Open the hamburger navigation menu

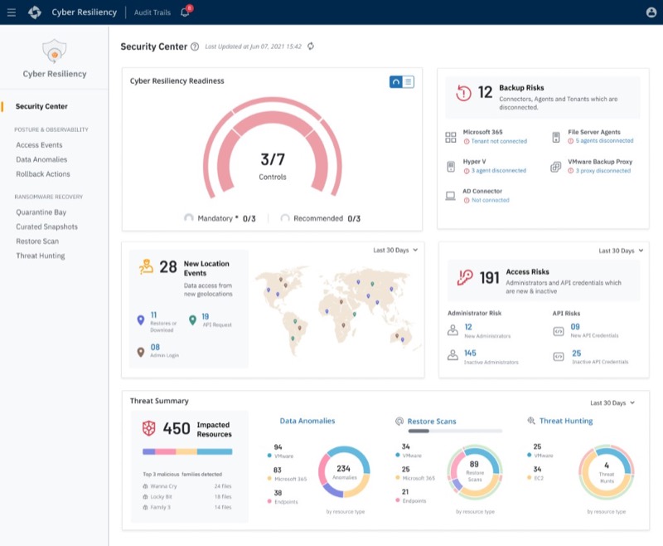(x=12, y=12)
